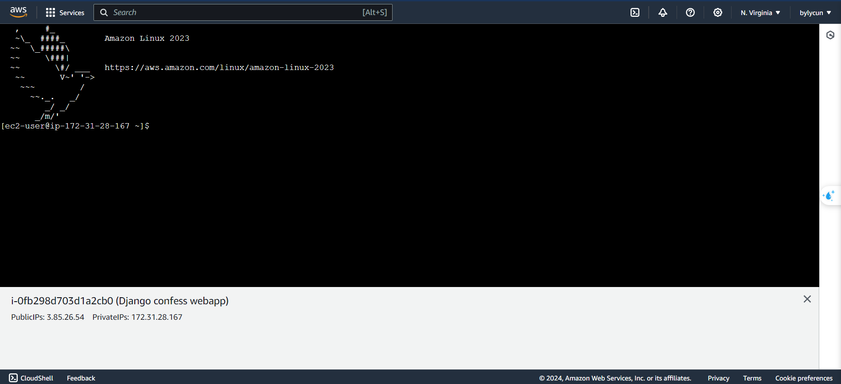Screen dimensions: 841x384
Task: Open the Terms link
Action: click(752, 378)
